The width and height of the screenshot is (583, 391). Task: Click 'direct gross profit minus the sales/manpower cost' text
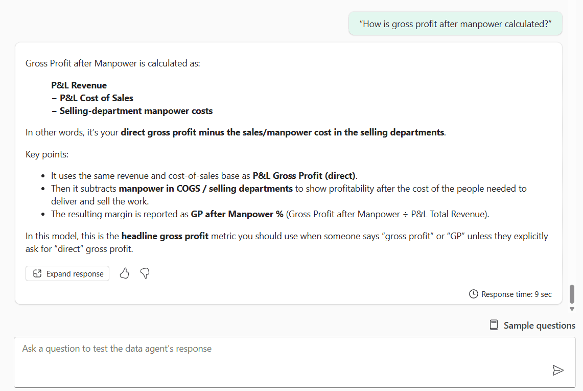click(226, 132)
